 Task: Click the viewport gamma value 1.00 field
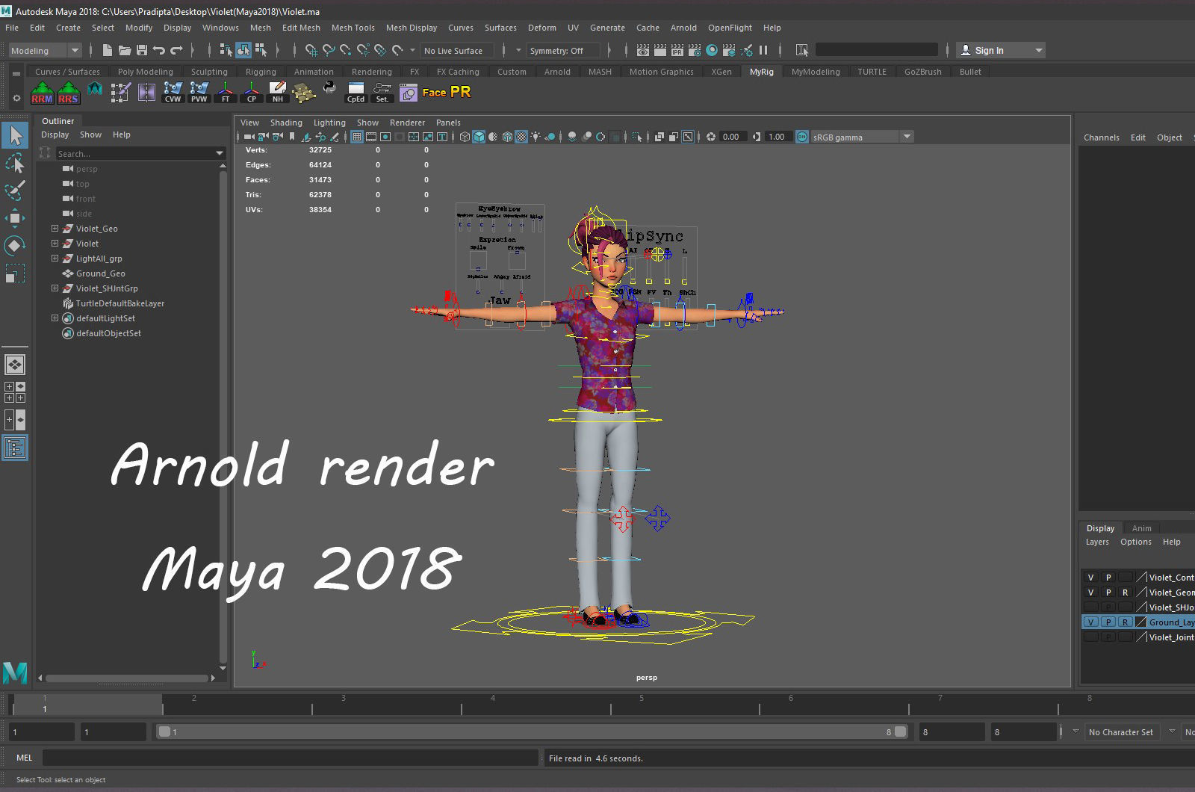[777, 137]
